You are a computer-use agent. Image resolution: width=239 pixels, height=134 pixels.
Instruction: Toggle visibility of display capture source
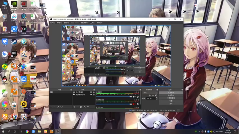[91, 92]
